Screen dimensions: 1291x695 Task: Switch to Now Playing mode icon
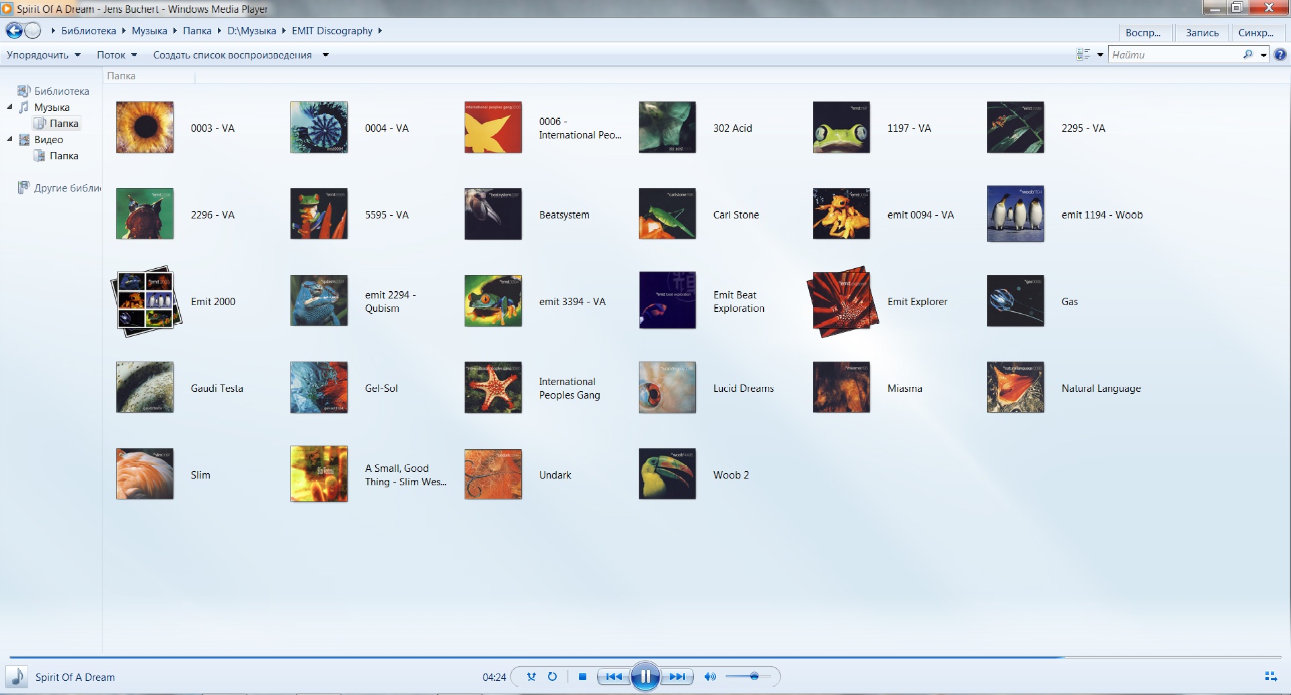tap(1271, 676)
